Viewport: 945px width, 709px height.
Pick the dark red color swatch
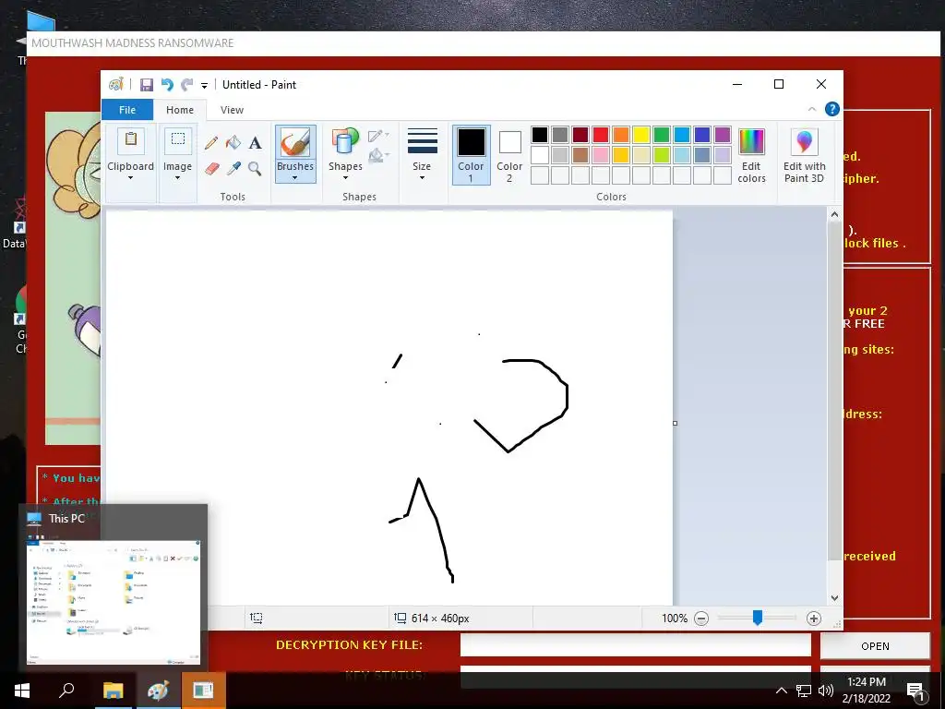(x=580, y=135)
